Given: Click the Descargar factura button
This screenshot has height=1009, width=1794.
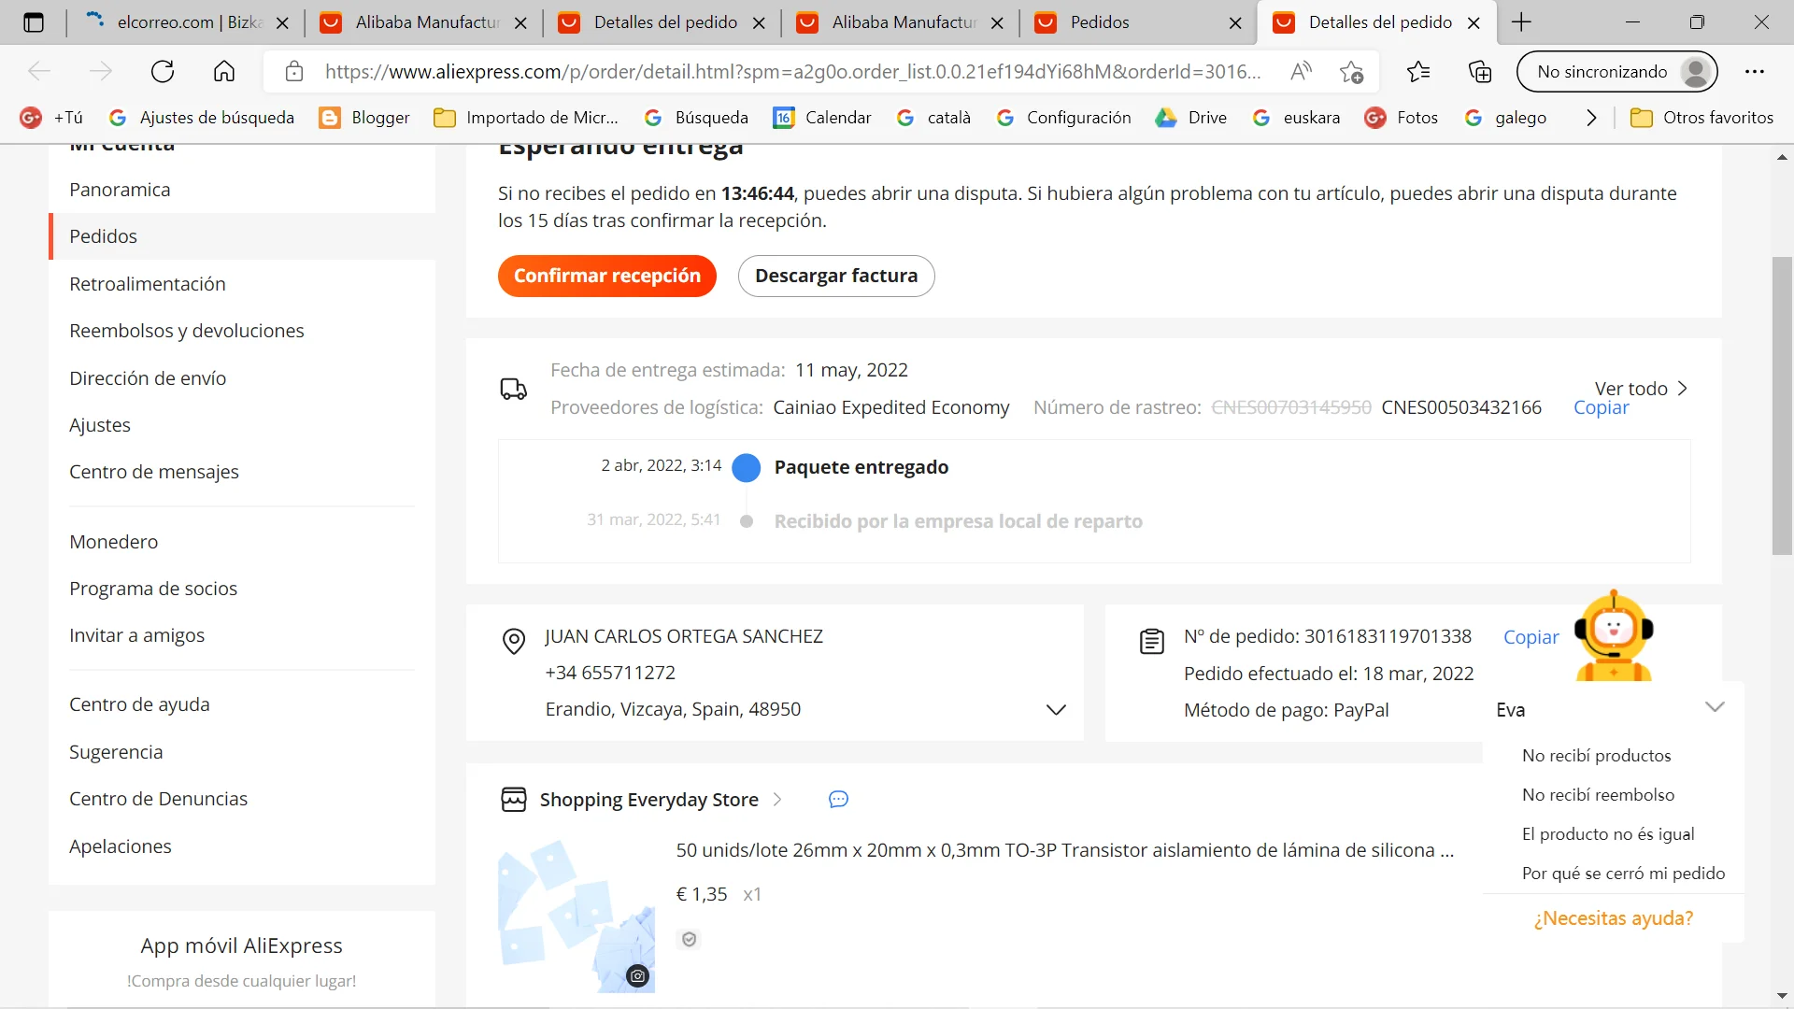Looking at the screenshot, I should click(x=835, y=277).
